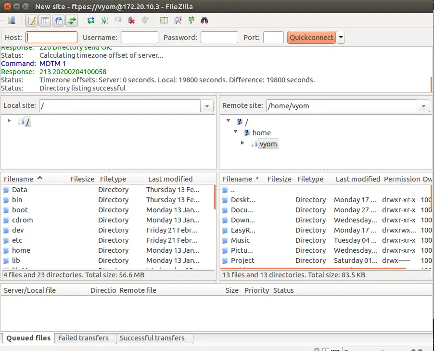Image resolution: width=434 pixels, height=351 pixels.
Task: Disconnect from the current server
Action: point(131,21)
